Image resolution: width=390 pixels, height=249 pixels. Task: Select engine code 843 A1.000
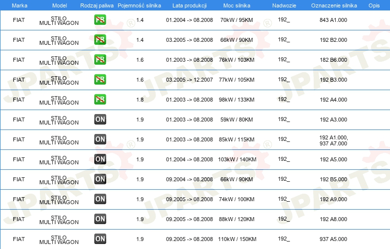[333, 20]
